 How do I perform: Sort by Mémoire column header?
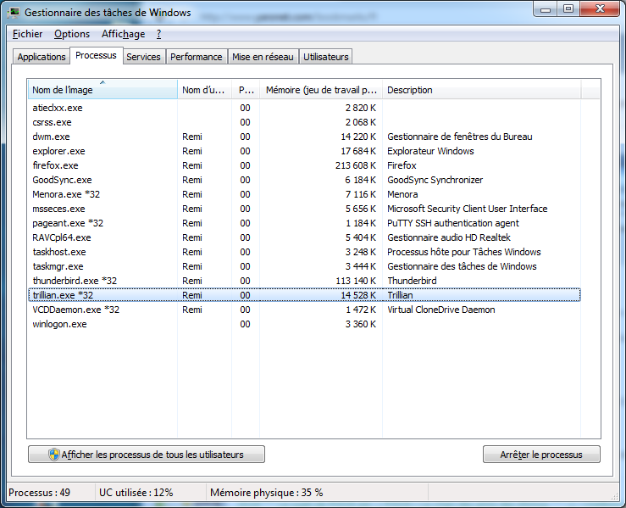point(321,90)
